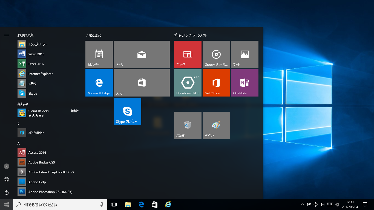Launch the Skype プレビュー tile

coord(128,111)
